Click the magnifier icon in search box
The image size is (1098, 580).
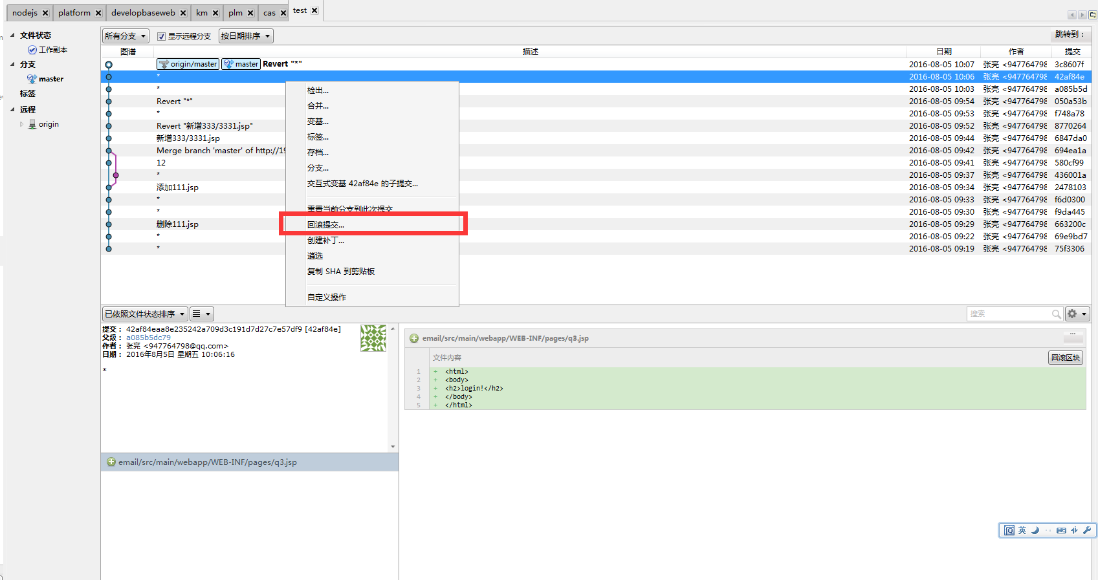1056,314
